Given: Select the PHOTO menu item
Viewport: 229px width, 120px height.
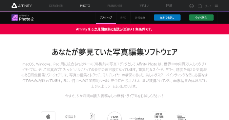Looking at the screenshot, I should coord(85,6).
